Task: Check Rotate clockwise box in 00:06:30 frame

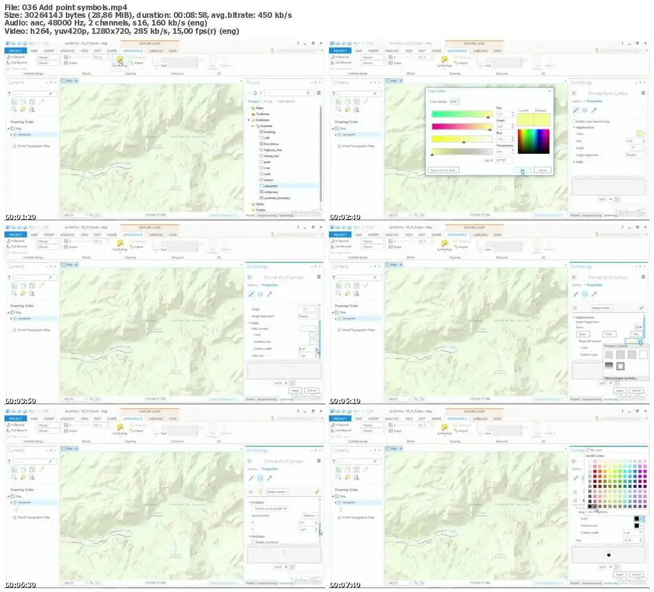Action: (x=253, y=542)
